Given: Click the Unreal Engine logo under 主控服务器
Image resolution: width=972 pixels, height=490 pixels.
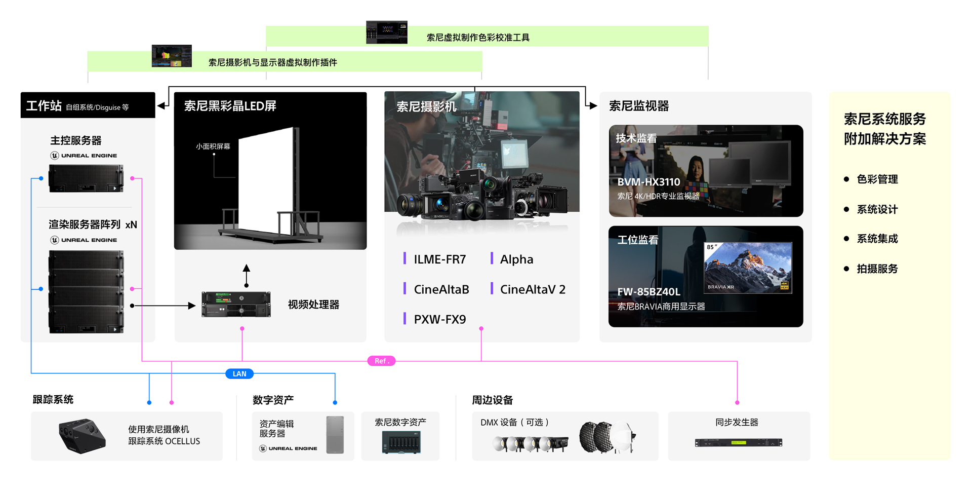Looking at the screenshot, I should coord(84,156).
